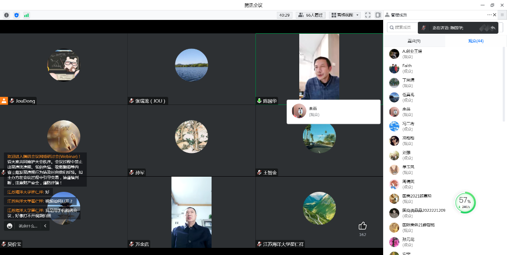Click the 40:29 meeting timer

pyautogui.click(x=284, y=15)
